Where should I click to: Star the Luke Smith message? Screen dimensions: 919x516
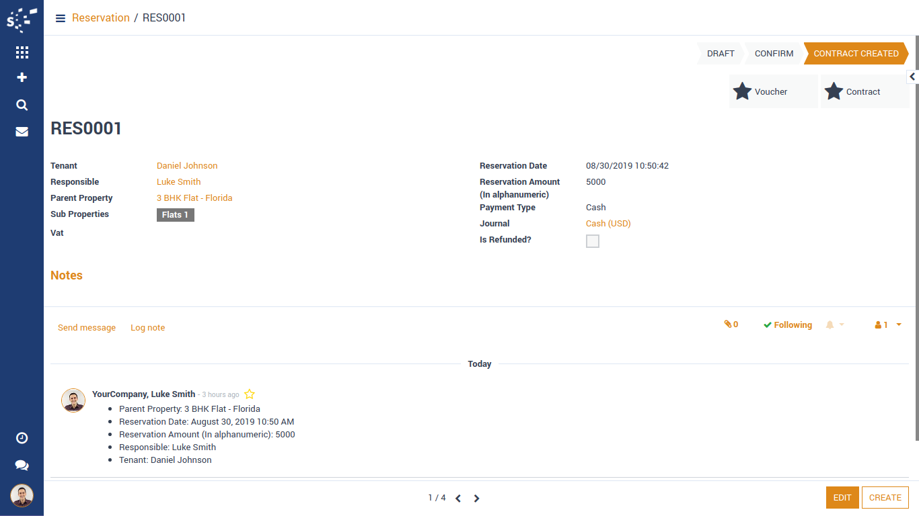[250, 394]
